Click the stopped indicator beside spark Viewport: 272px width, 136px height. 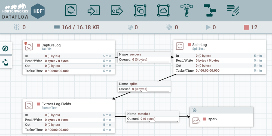(204, 119)
